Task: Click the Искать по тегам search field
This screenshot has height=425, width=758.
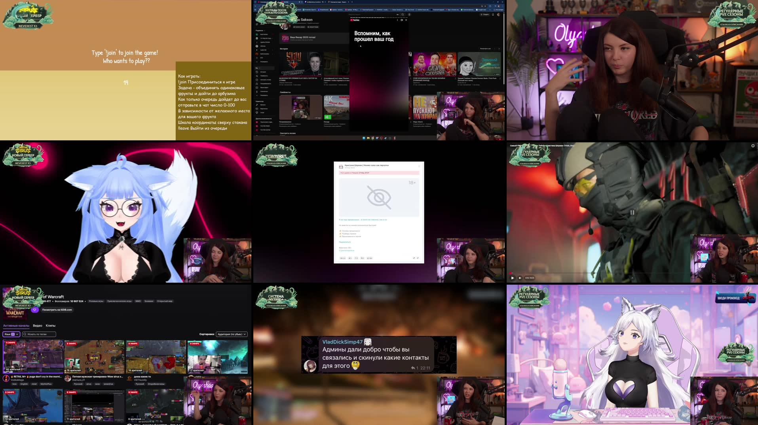Action: pos(40,334)
